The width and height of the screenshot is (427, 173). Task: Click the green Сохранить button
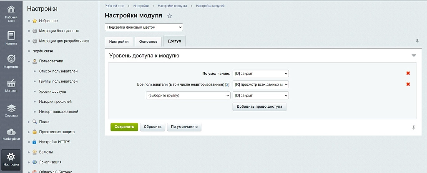[124, 127]
